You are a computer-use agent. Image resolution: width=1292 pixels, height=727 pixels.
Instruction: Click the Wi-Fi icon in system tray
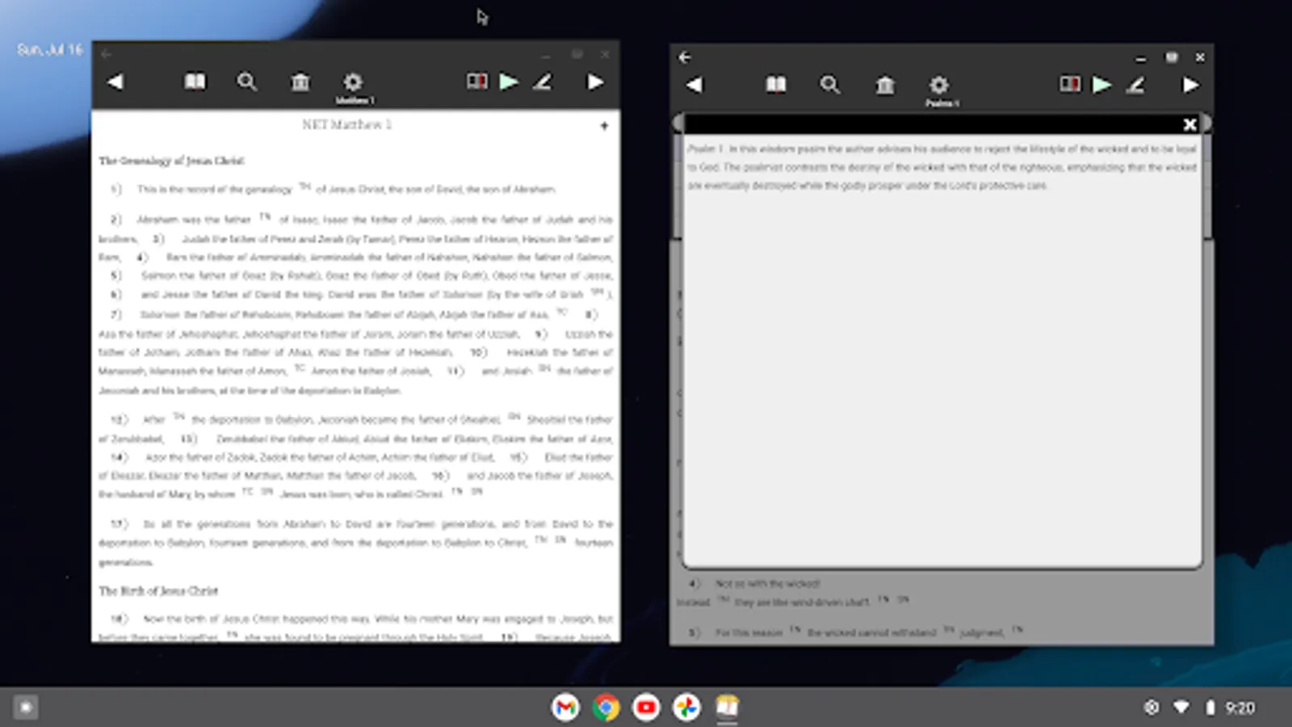(1181, 708)
